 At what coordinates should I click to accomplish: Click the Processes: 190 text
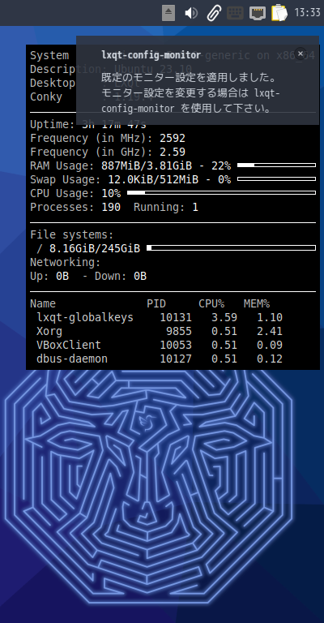[x=75, y=207]
